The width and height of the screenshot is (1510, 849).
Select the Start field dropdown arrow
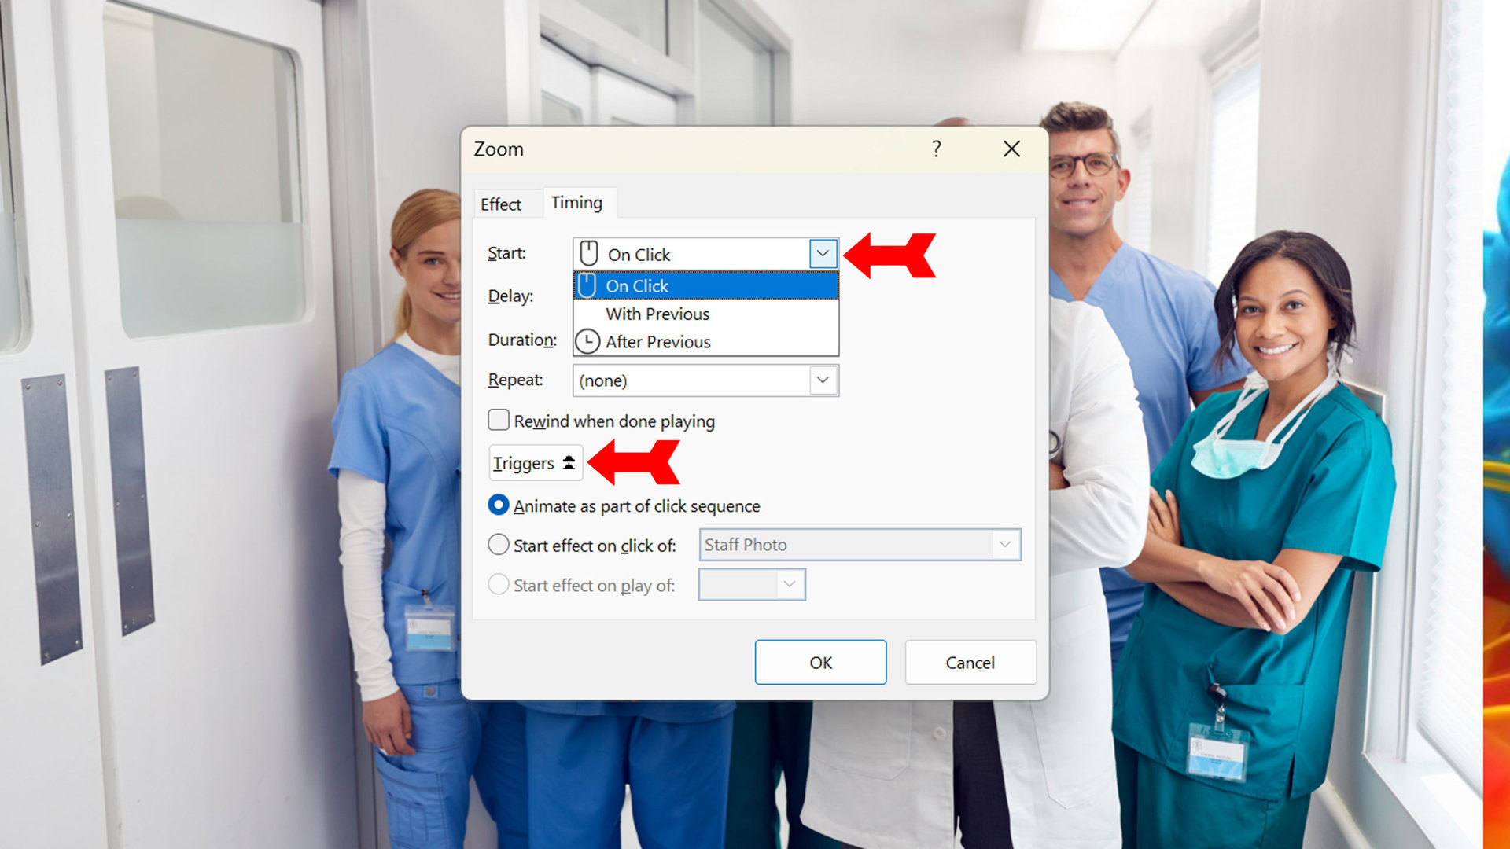pos(824,253)
